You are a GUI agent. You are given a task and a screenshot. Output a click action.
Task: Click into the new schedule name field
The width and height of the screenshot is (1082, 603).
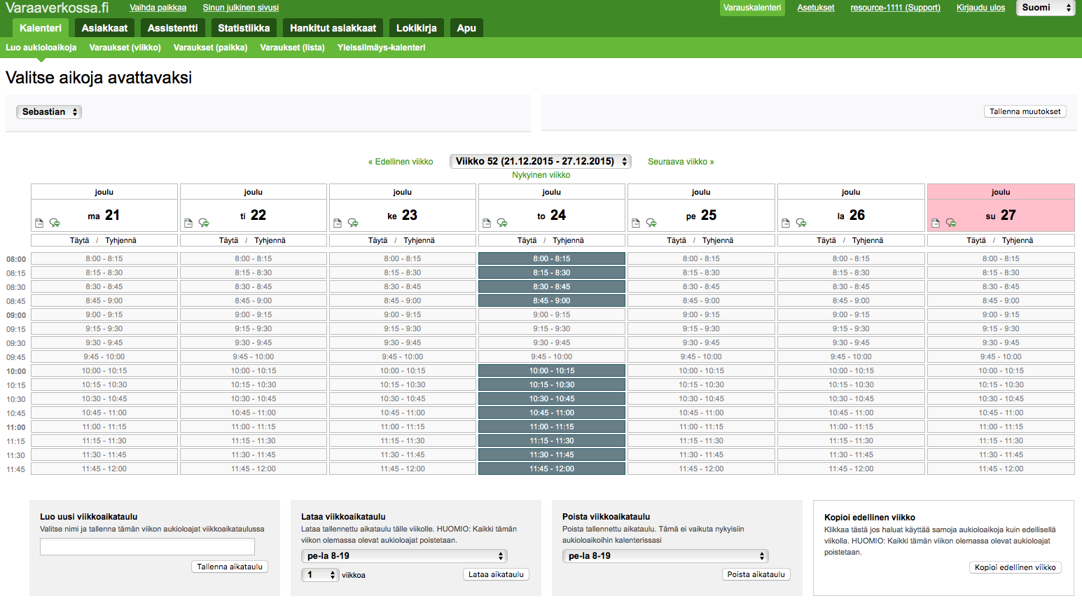[147, 547]
